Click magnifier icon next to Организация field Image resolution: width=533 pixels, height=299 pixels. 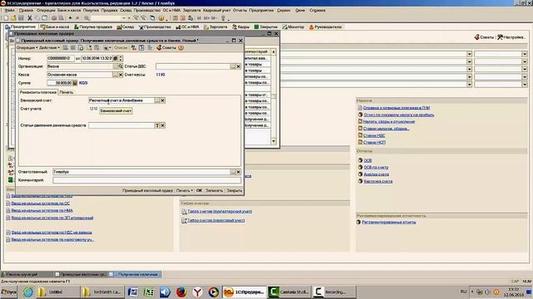[120, 66]
